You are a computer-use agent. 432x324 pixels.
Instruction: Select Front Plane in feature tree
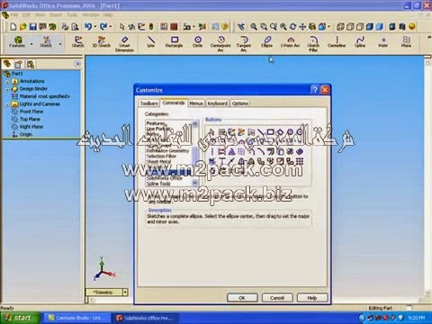[x=28, y=112]
